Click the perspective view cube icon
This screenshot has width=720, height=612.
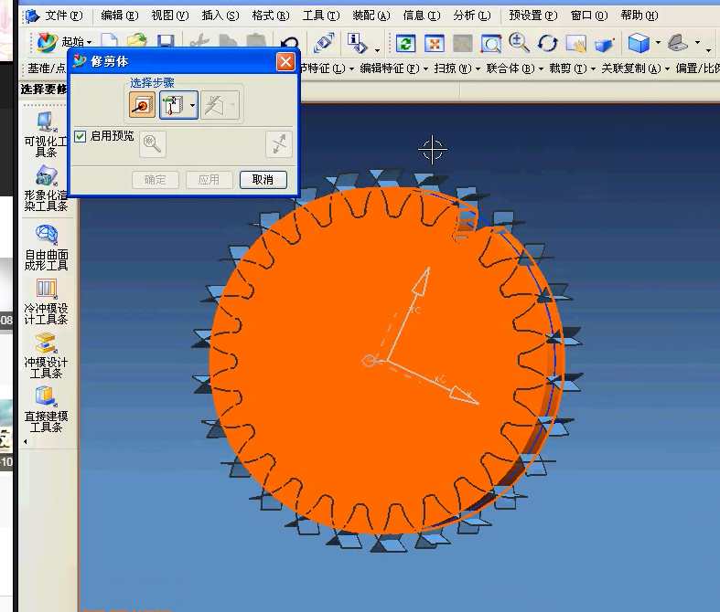pyautogui.click(x=605, y=45)
